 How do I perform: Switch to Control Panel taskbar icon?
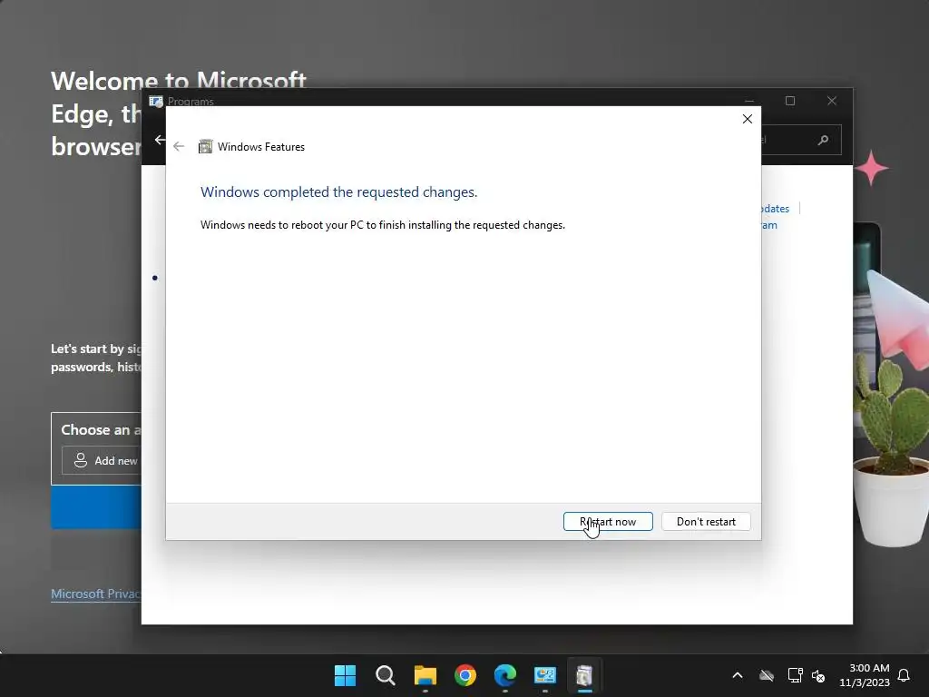pyautogui.click(x=545, y=675)
